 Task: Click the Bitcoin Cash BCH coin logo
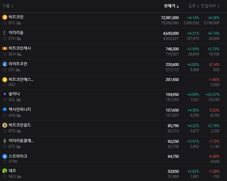(x=5, y=48)
